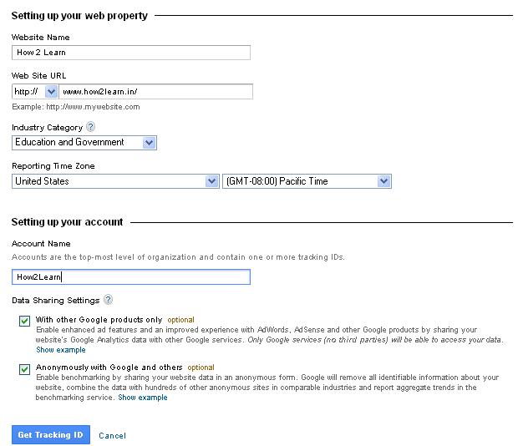Uncheck Anonymously with Google and others
The width and height of the screenshot is (518, 446).
point(24,369)
